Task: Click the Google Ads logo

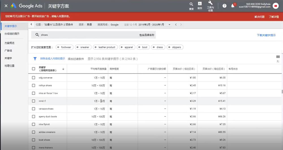Action: pyautogui.click(x=13, y=6)
